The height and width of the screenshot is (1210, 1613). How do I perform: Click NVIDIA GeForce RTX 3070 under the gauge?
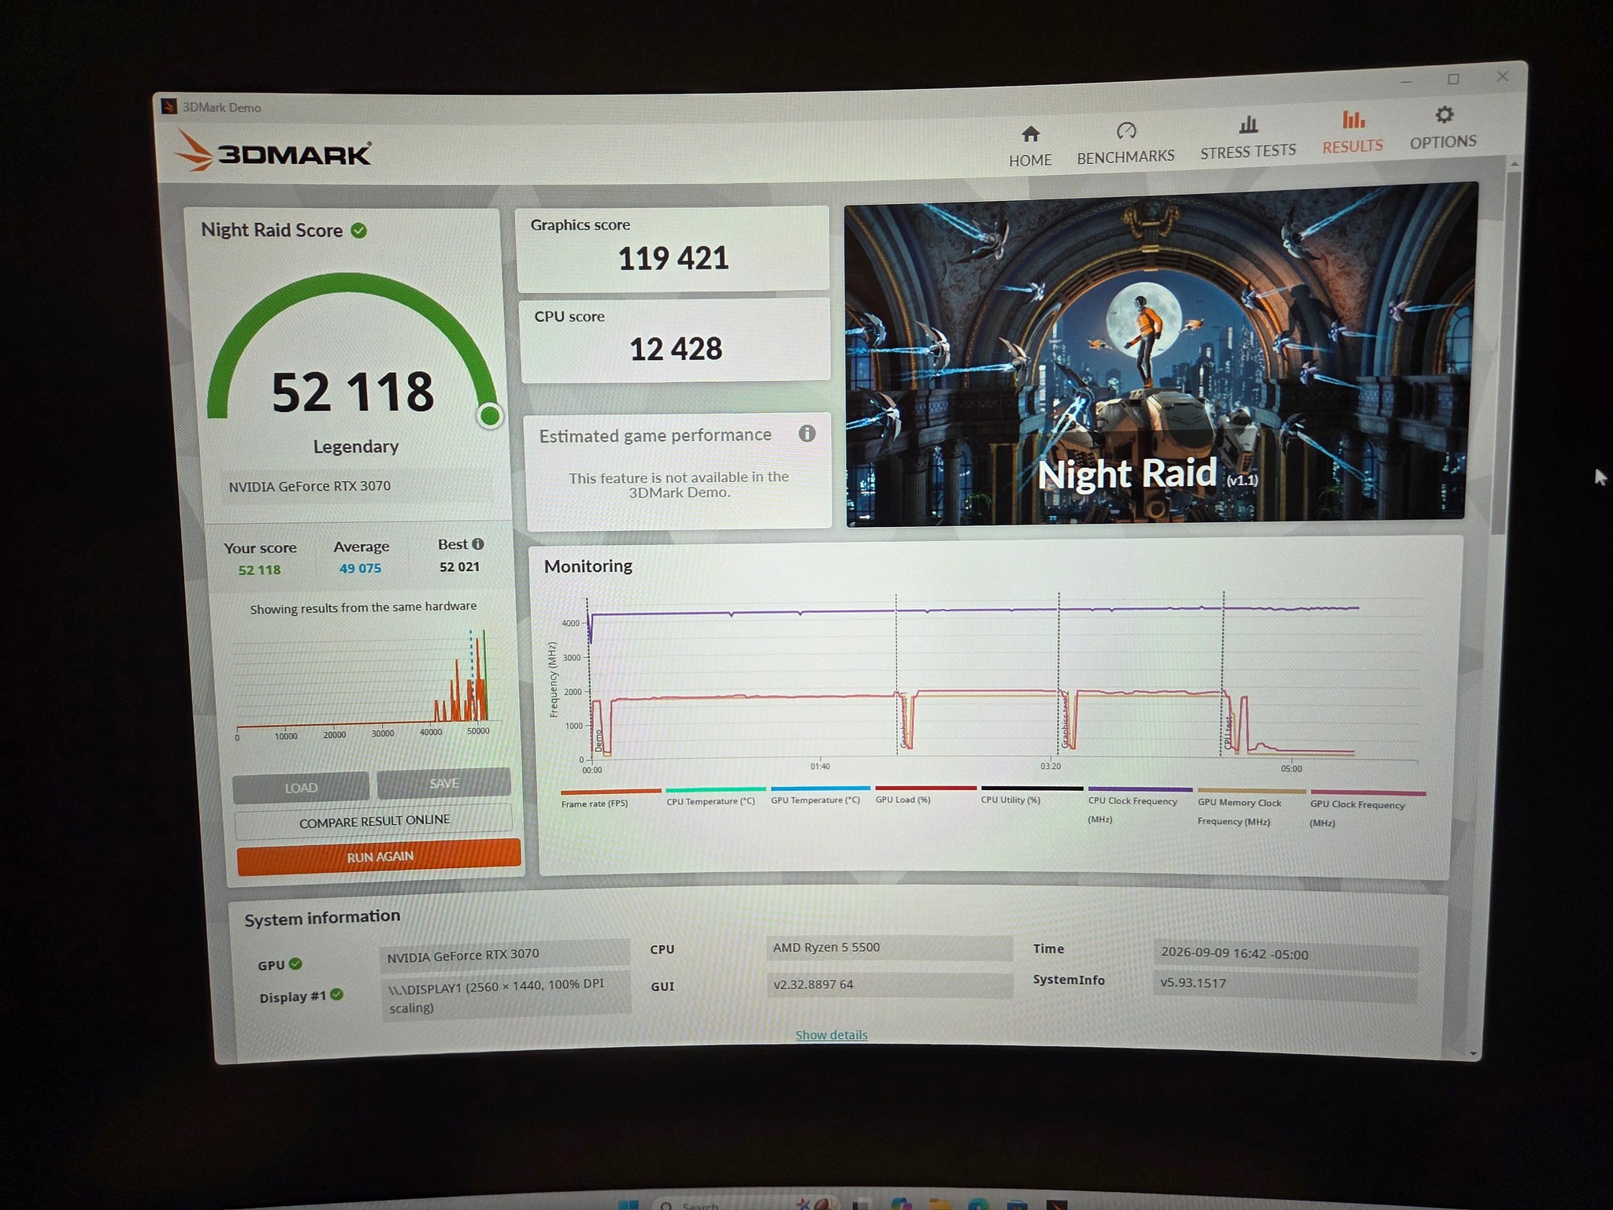tap(310, 486)
